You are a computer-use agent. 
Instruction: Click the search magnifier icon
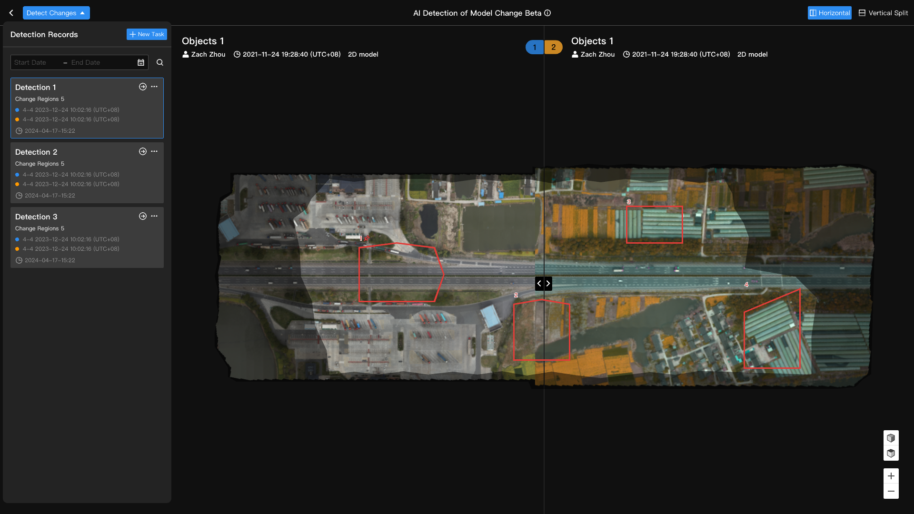point(160,62)
